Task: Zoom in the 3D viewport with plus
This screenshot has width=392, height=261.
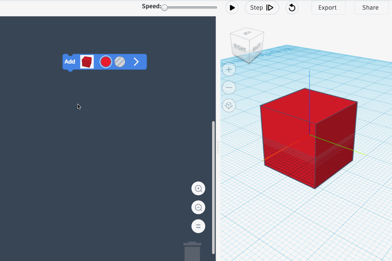Action: [x=229, y=70]
